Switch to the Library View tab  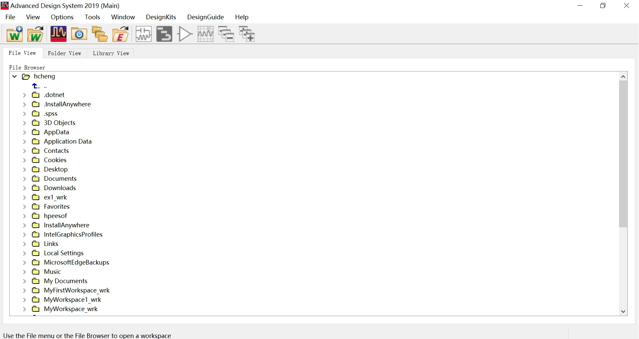[x=111, y=53]
